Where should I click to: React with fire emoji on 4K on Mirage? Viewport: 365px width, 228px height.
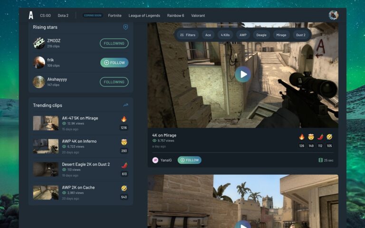point(302,137)
